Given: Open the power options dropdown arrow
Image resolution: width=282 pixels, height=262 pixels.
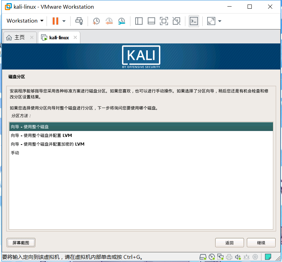Looking at the screenshot, I should (x=64, y=21).
